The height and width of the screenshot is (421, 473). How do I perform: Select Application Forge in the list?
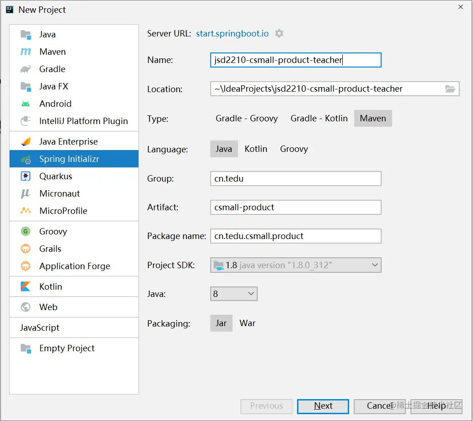(74, 266)
